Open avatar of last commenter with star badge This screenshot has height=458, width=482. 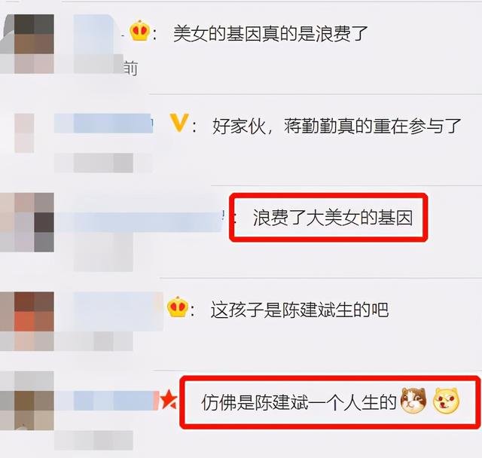tap(27, 401)
